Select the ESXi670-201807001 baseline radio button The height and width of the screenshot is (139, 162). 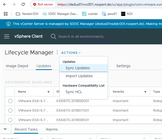click(10, 111)
